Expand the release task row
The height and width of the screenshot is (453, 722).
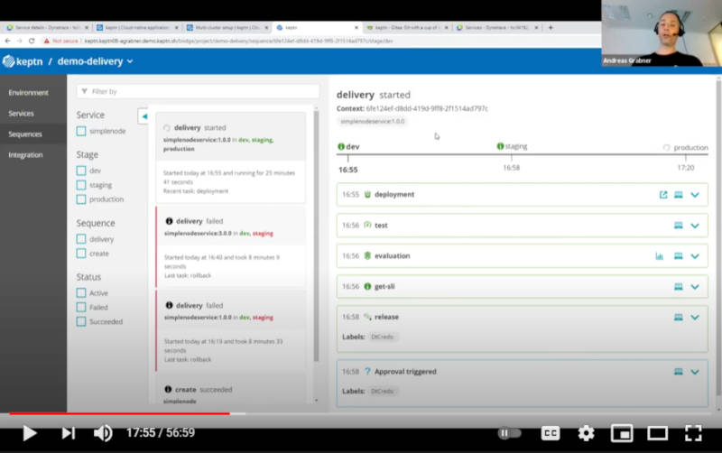(695, 318)
